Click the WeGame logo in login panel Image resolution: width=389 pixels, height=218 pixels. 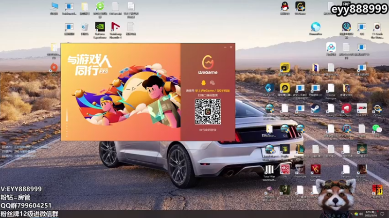(x=208, y=65)
